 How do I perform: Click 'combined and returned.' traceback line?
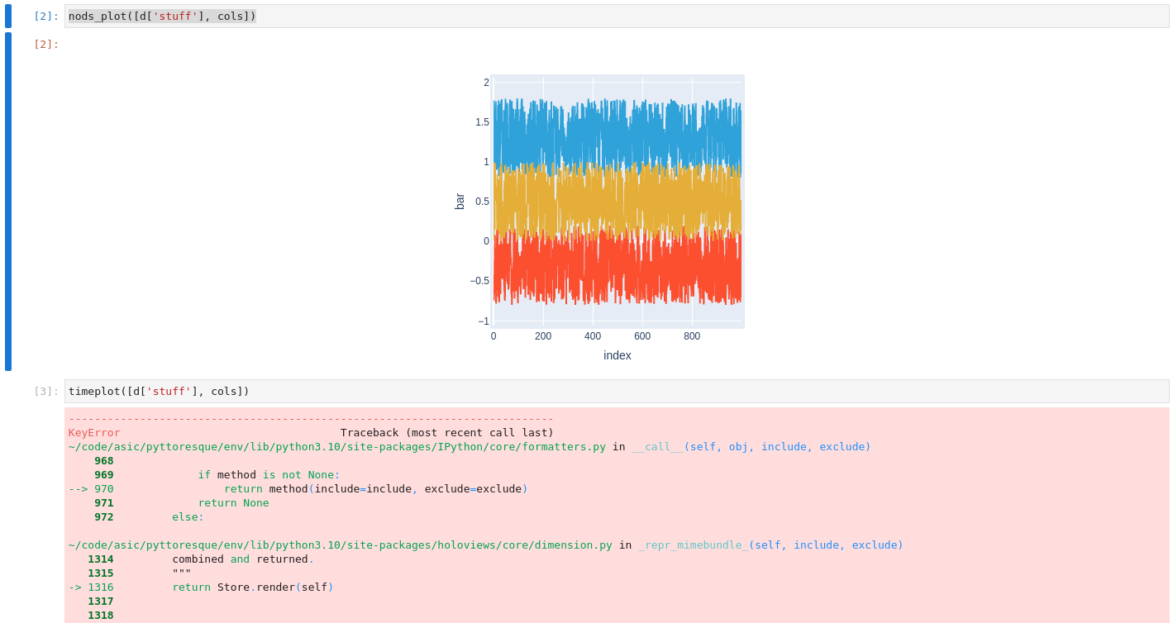click(243, 559)
